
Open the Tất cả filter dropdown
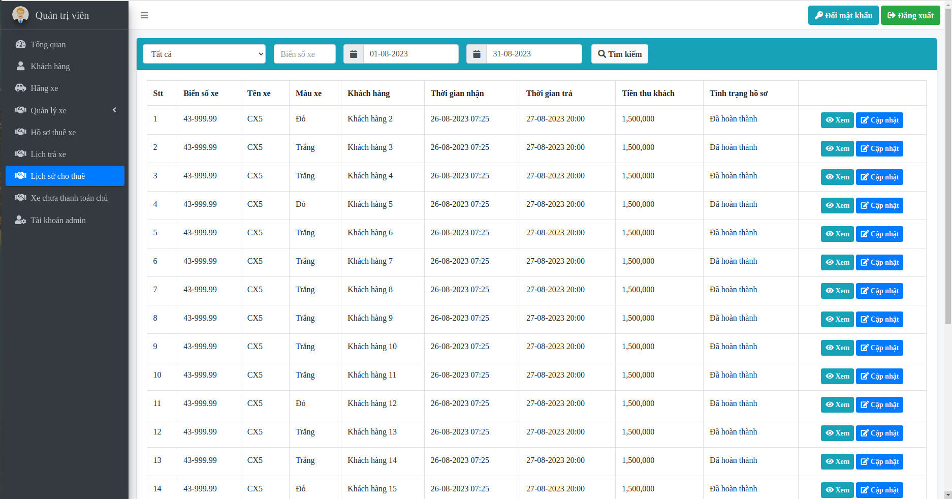(204, 54)
